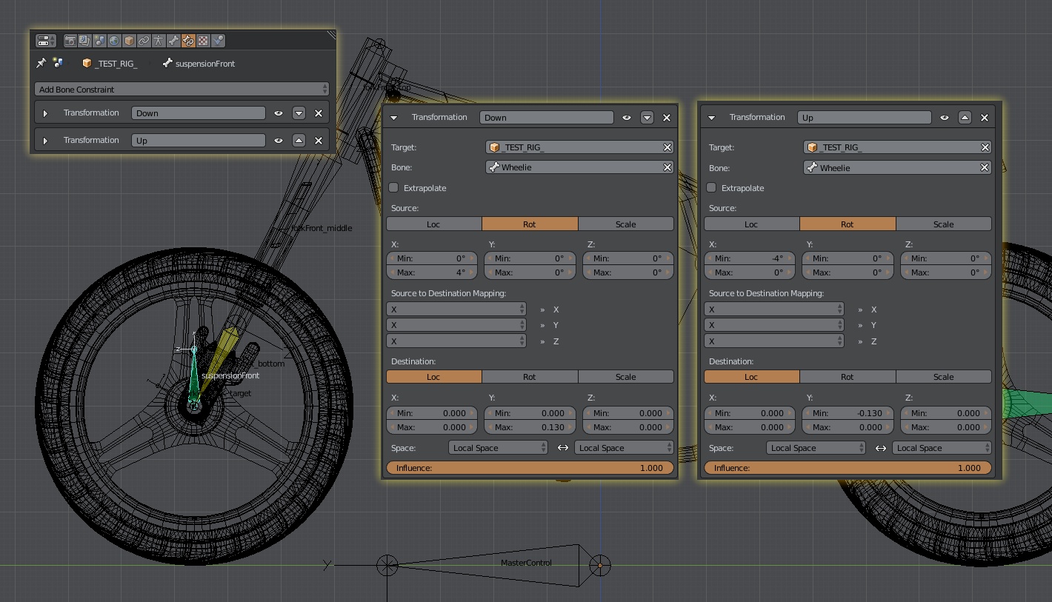Viewport: 1052px width, 602px height.
Task: Open the Armature data figure icon
Action: pos(159,41)
